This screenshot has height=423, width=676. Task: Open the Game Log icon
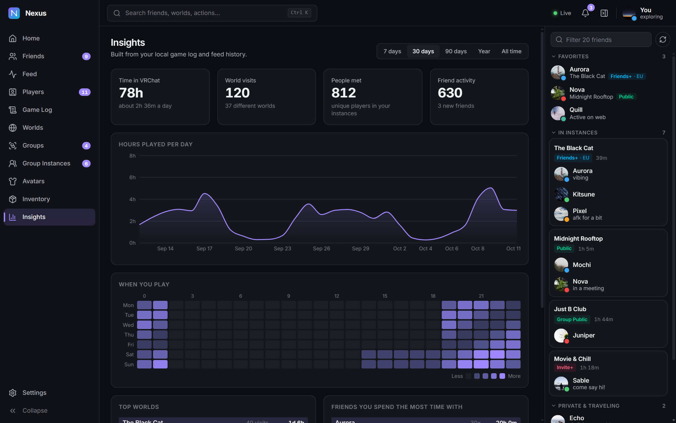click(13, 110)
